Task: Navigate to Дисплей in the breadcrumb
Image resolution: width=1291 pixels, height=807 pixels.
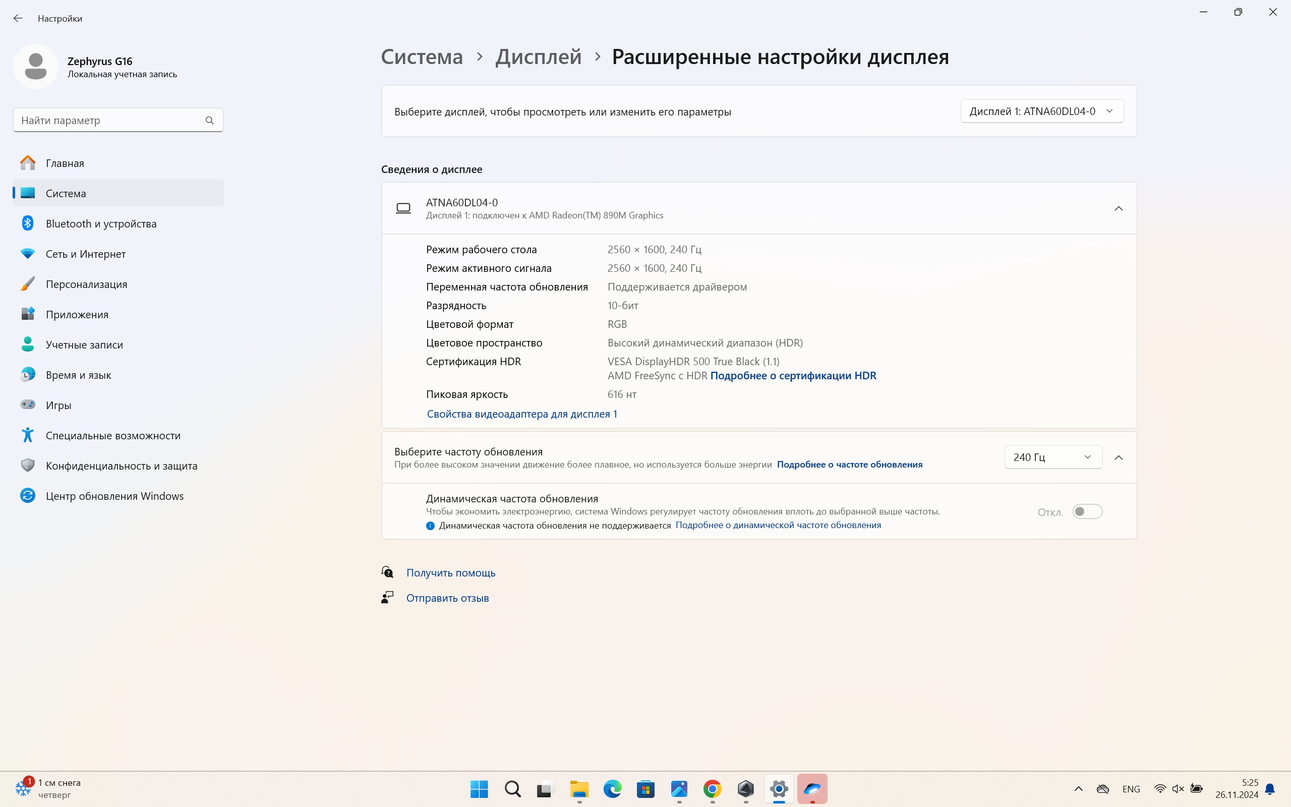Action: coord(538,56)
